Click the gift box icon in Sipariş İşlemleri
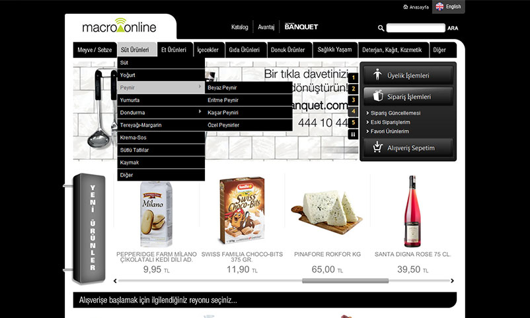The width and height of the screenshot is (530, 318). point(378,96)
